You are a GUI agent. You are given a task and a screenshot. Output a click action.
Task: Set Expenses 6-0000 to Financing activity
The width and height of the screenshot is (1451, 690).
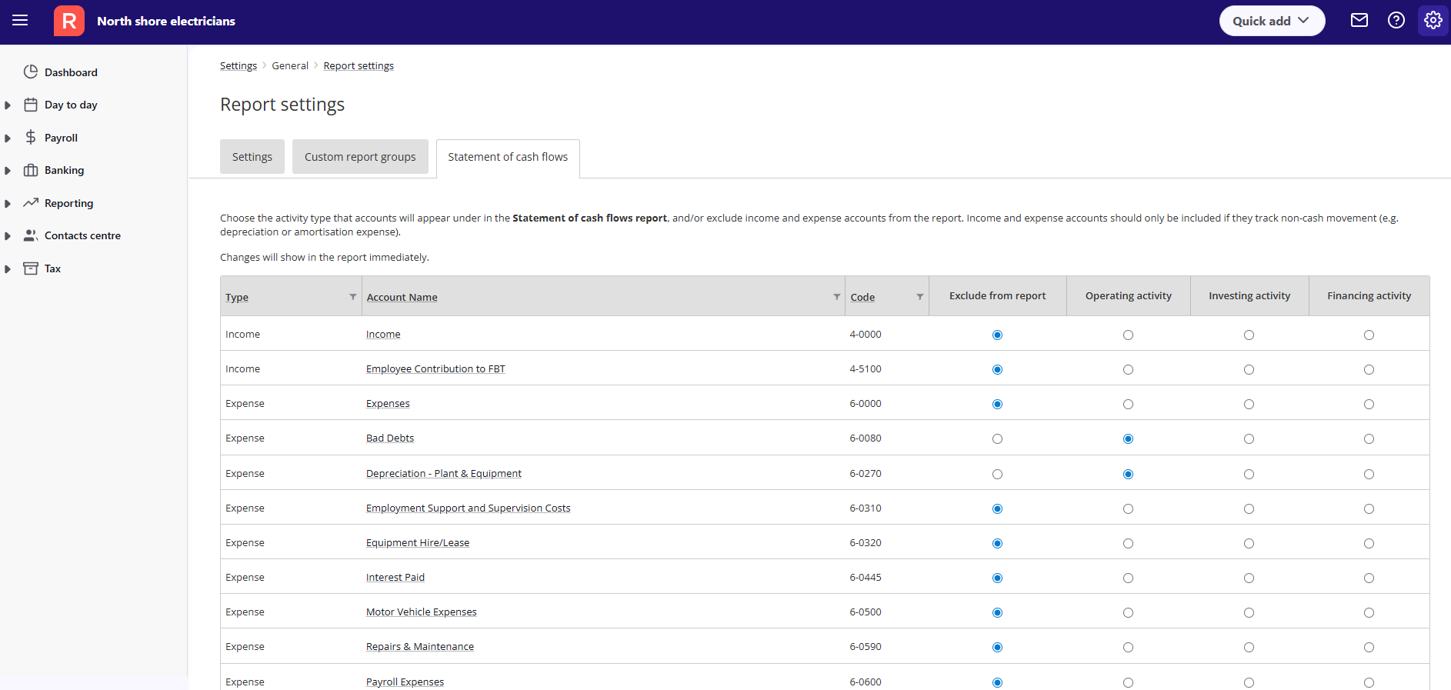coord(1369,404)
